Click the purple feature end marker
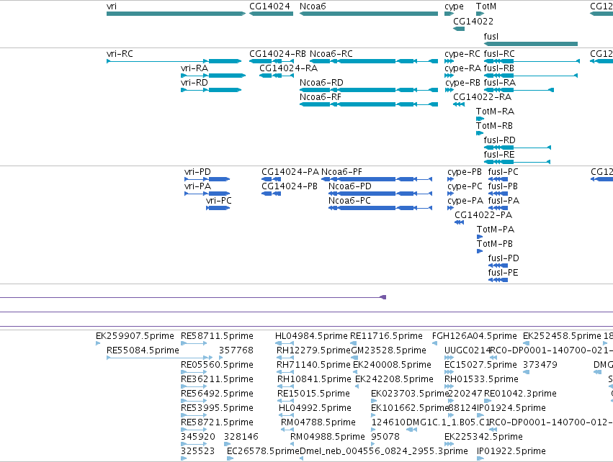The image size is (613, 462). tap(383, 297)
